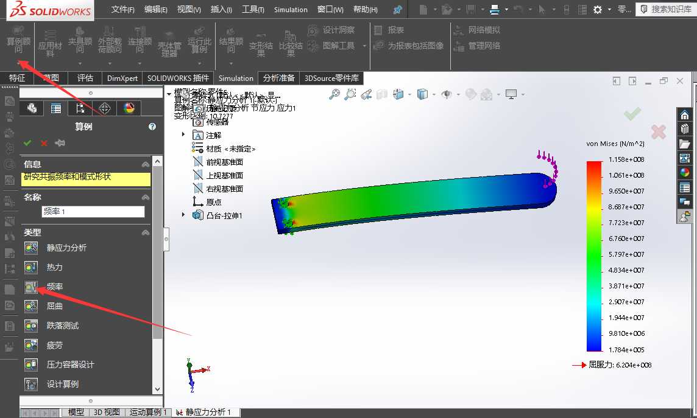The height and width of the screenshot is (418, 697).
Task: Select the 模型 bottom tab
Action: click(76, 413)
